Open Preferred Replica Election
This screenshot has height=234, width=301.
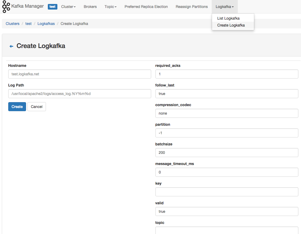(x=146, y=7)
